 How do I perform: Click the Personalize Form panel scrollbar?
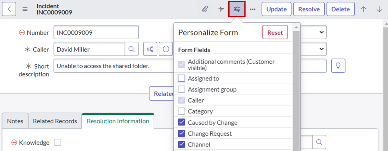click(x=296, y=76)
